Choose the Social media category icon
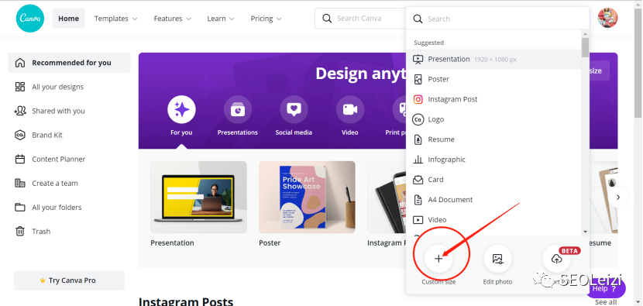Image resolution: width=643 pixels, height=306 pixels. point(294,109)
